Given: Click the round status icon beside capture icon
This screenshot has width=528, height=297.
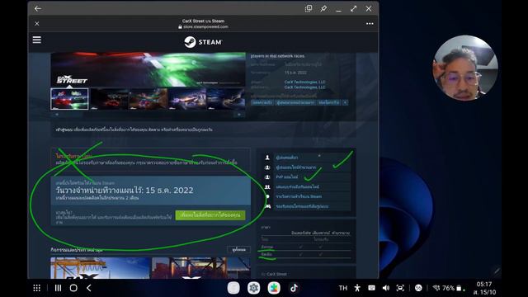Looking at the screenshot, I should coord(418,288).
